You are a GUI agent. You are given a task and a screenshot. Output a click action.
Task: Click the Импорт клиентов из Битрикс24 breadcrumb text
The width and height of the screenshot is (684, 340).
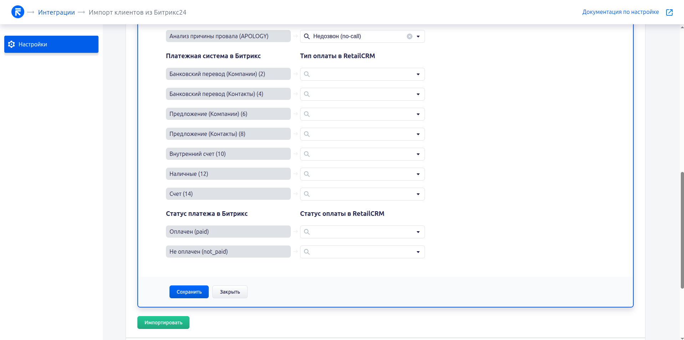pyautogui.click(x=137, y=12)
